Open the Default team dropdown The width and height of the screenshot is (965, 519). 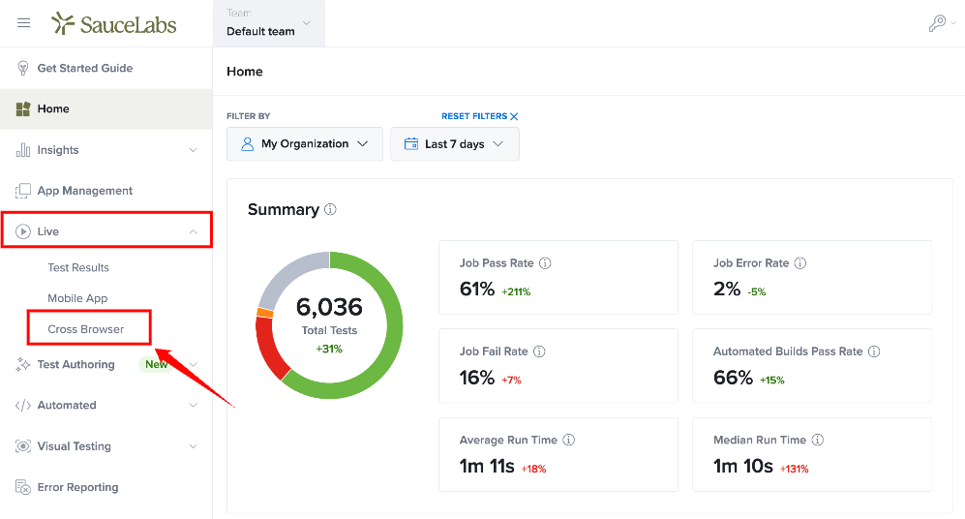(x=269, y=23)
